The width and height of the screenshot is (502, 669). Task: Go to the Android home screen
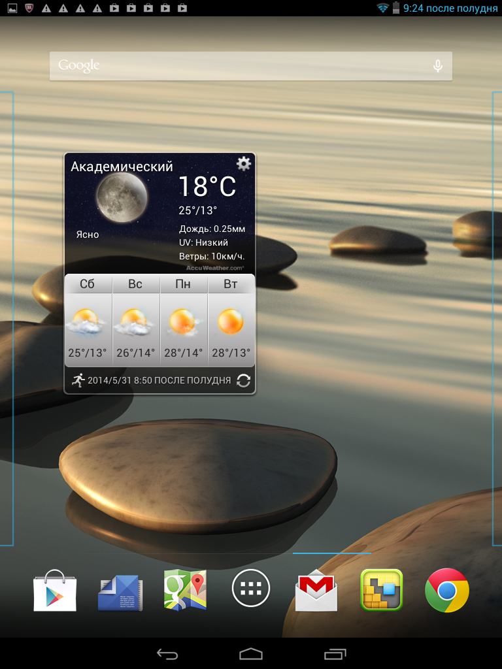(x=251, y=653)
